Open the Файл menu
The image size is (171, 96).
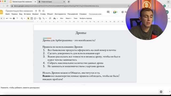(7, 14)
